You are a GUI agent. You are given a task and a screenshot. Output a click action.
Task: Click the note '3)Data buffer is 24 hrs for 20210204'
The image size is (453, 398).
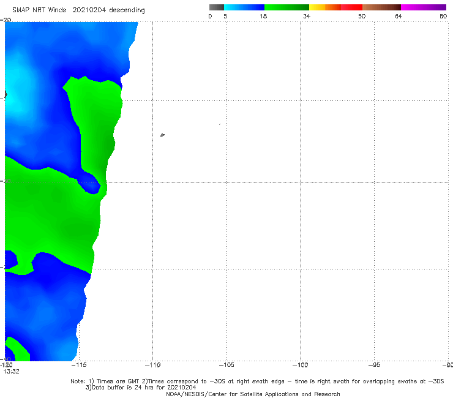pyautogui.click(x=141, y=388)
